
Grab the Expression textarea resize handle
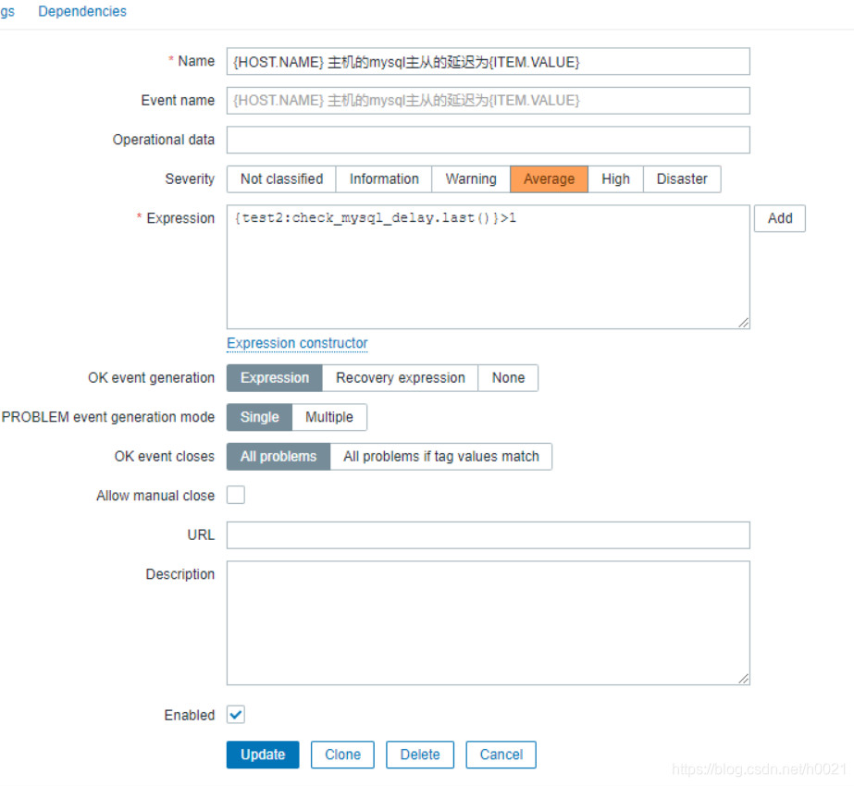click(x=744, y=323)
